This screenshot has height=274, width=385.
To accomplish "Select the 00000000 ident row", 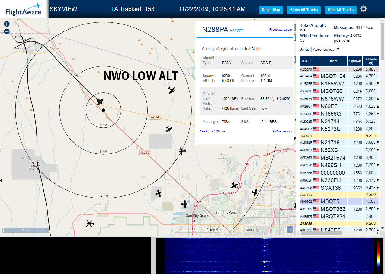I will [339, 172].
